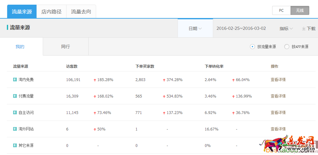Expand the 淘外网站 row plus icon
This screenshot has height=155, width=318.
pyautogui.click(x=15, y=129)
